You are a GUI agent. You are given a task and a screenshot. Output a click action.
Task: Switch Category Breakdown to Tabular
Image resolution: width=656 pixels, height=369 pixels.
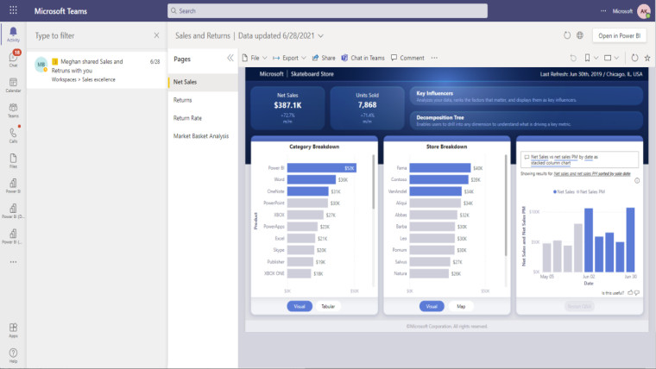pyautogui.click(x=328, y=306)
